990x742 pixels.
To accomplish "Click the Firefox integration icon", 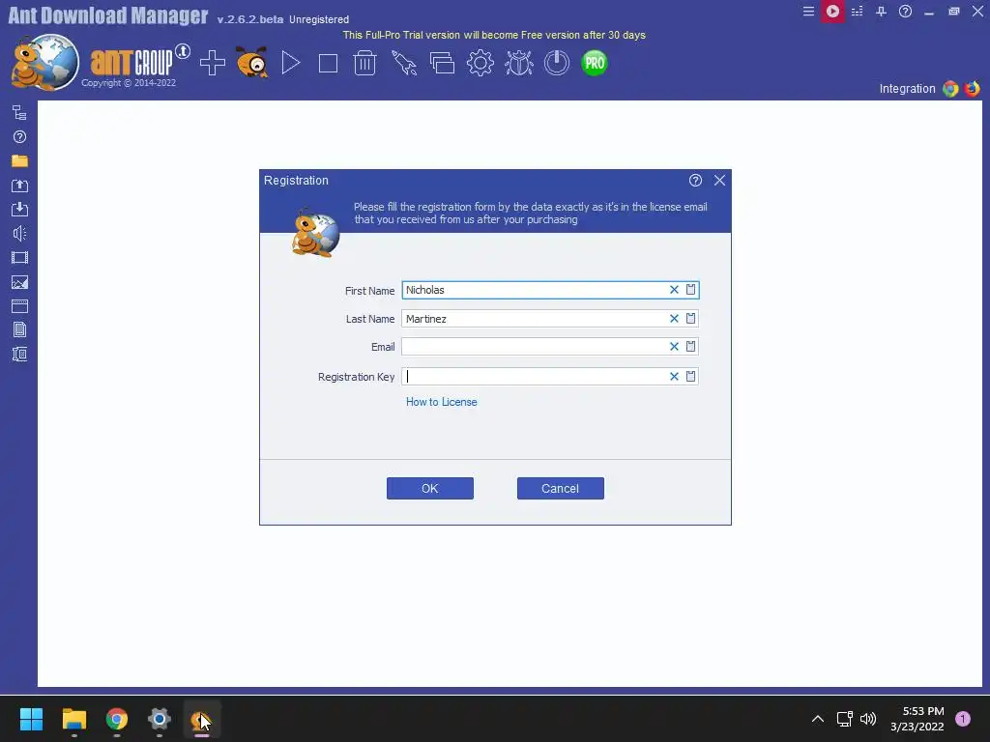I will 973,88.
